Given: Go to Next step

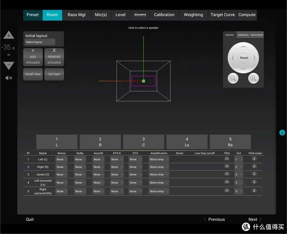Looking at the screenshot, I should click(x=255, y=219).
